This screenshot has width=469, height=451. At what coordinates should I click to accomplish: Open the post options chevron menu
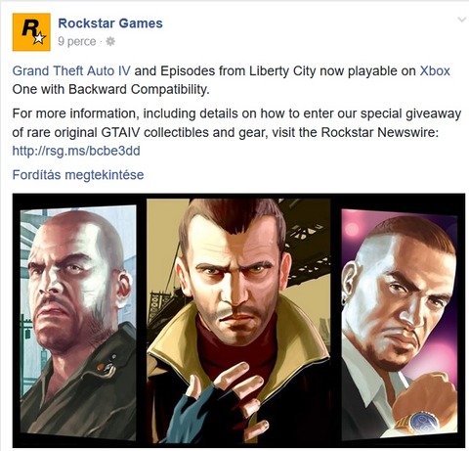462,20
